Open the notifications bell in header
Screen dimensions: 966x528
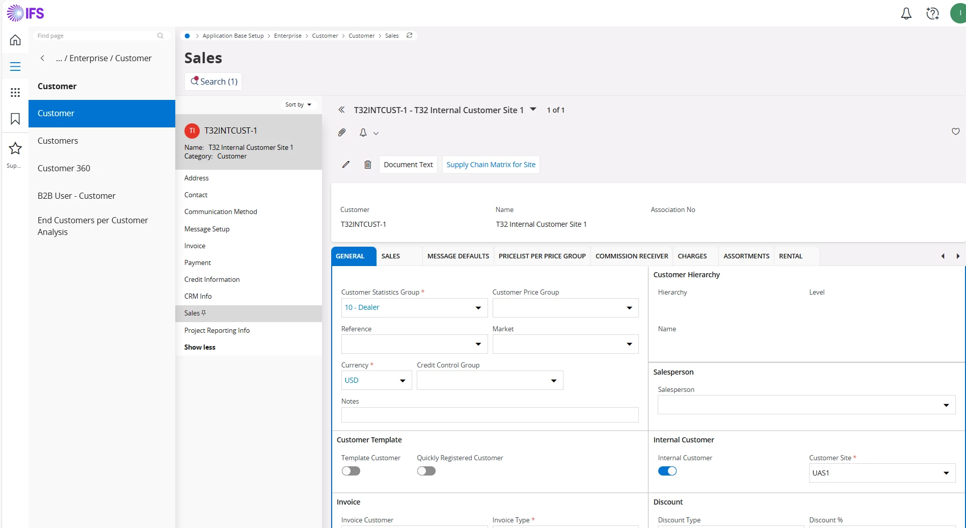[906, 14]
